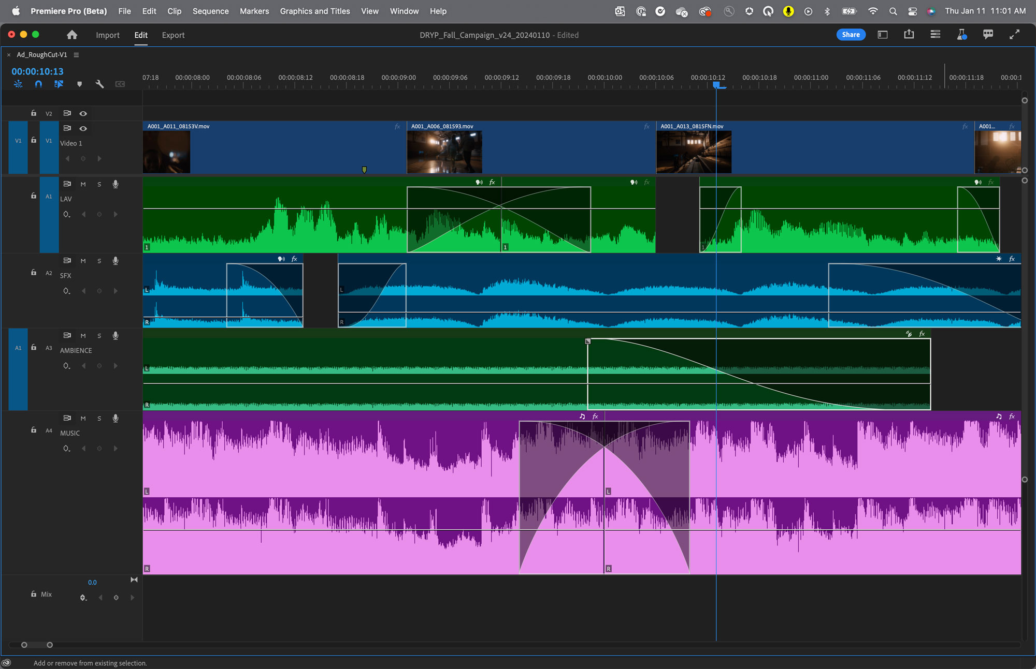
Task: Lock the LAV audio track
Action: (x=33, y=196)
